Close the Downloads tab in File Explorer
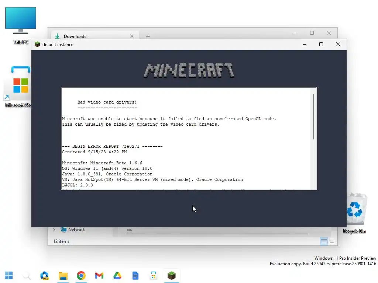 132,36
